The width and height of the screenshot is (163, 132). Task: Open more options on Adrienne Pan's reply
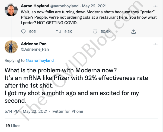pos(155,44)
